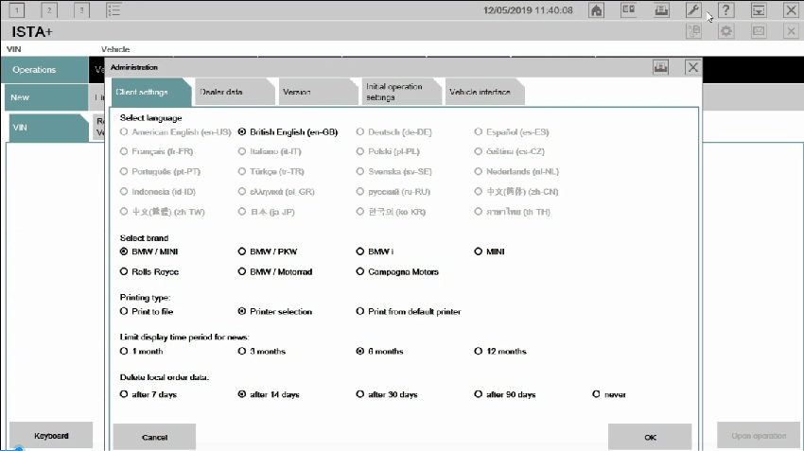Set Print from default printer
The height and width of the screenshot is (451, 804).
tap(409, 311)
